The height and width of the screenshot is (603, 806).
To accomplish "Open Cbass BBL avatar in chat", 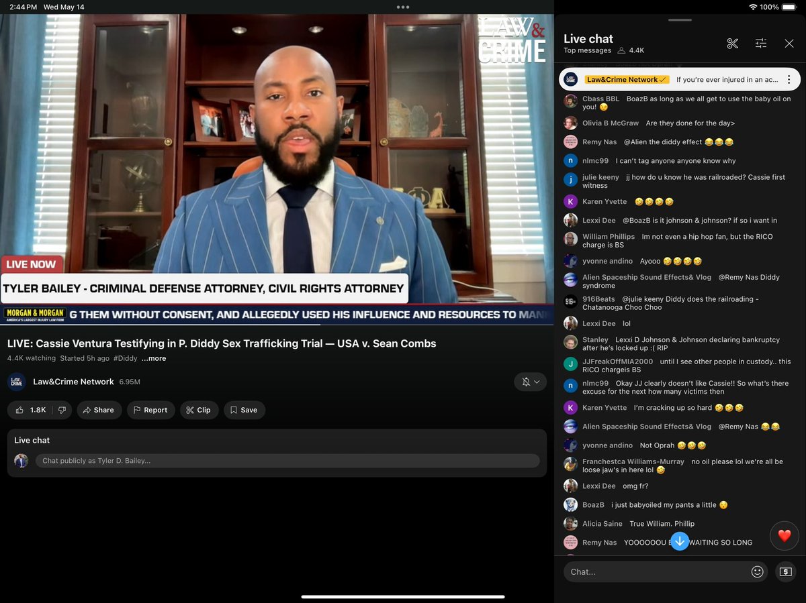I will click(570, 101).
